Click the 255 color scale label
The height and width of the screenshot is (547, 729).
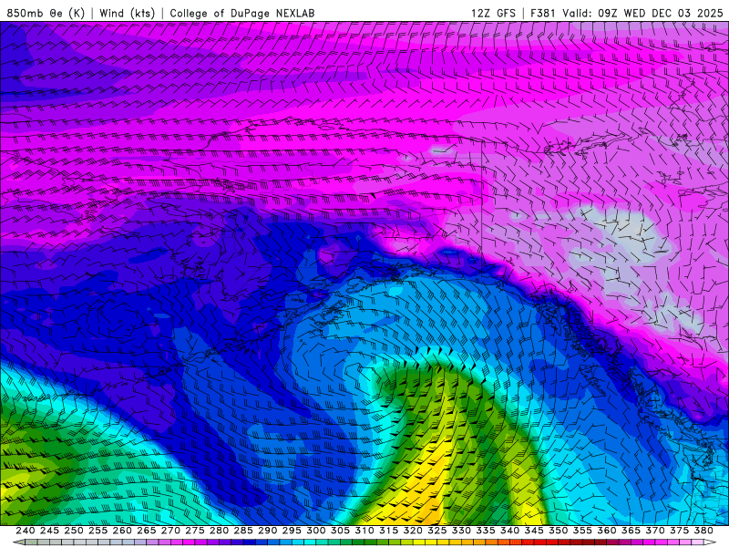(x=98, y=531)
